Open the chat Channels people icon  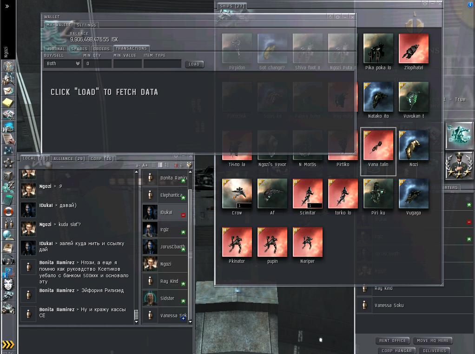[8, 223]
